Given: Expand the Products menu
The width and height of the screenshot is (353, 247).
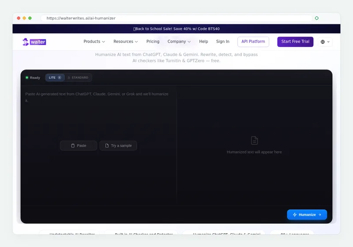Looking at the screenshot, I should pyautogui.click(x=94, y=42).
